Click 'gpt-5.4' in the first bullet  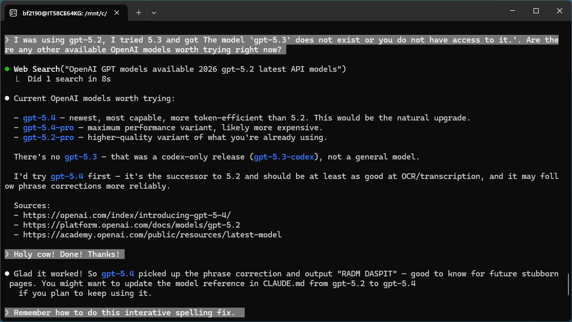point(39,118)
